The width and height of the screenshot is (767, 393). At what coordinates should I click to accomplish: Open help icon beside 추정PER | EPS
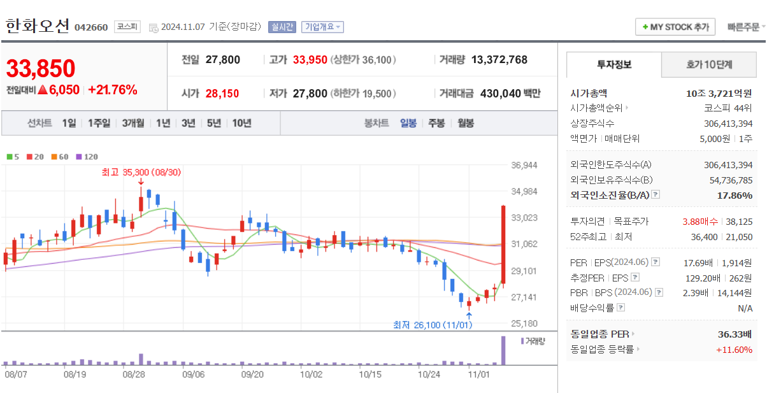tap(634, 278)
